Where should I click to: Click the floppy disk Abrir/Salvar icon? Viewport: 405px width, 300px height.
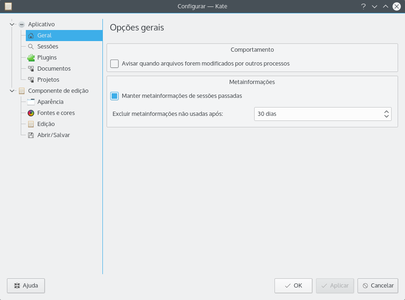[31, 135]
